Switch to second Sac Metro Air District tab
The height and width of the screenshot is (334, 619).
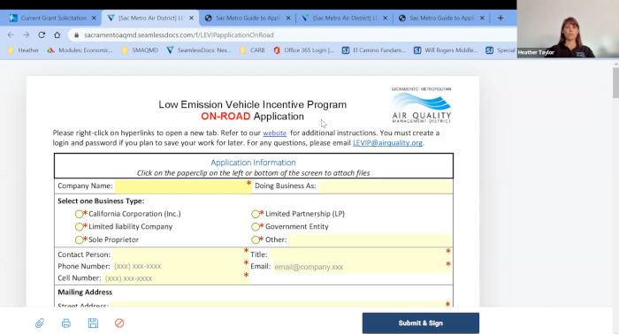point(344,18)
